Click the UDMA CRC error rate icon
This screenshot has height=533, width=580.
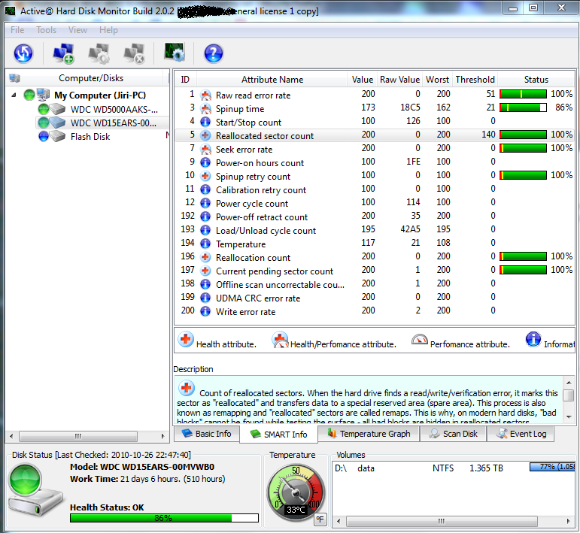[x=205, y=298]
